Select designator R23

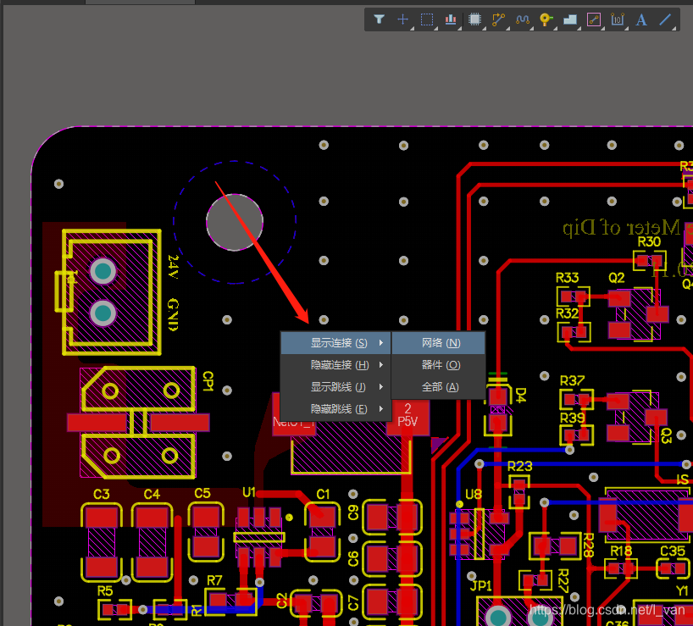[520, 467]
